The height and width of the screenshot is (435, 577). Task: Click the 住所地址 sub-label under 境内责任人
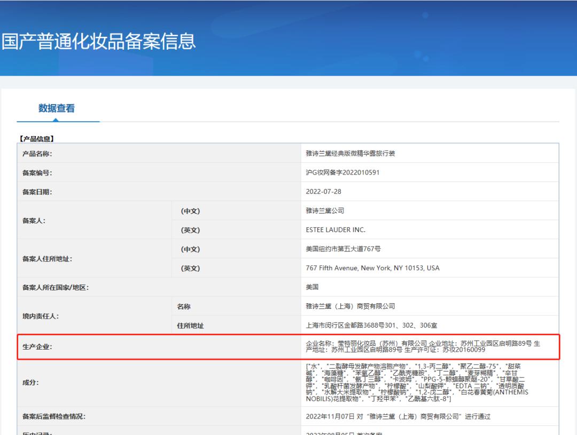point(190,326)
